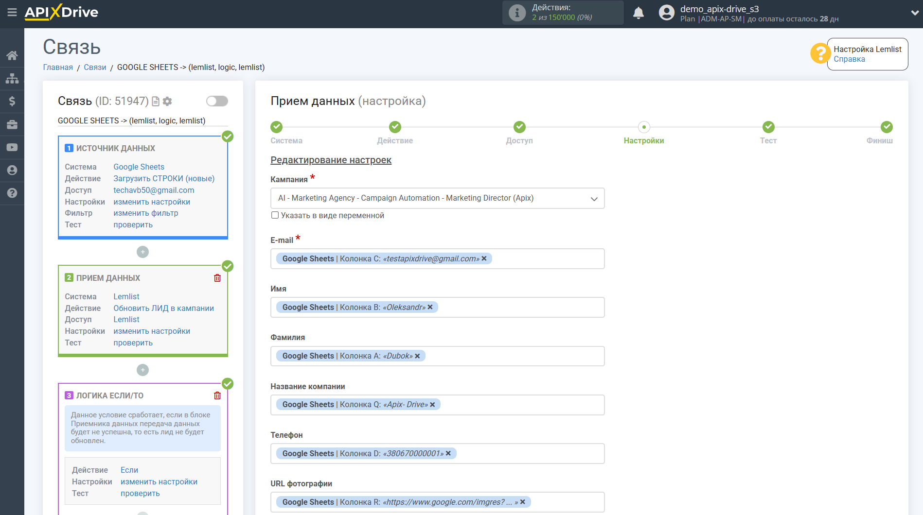Viewport: 923px width, 515px height.
Task: Go to Действие step
Action: [395, 127]
